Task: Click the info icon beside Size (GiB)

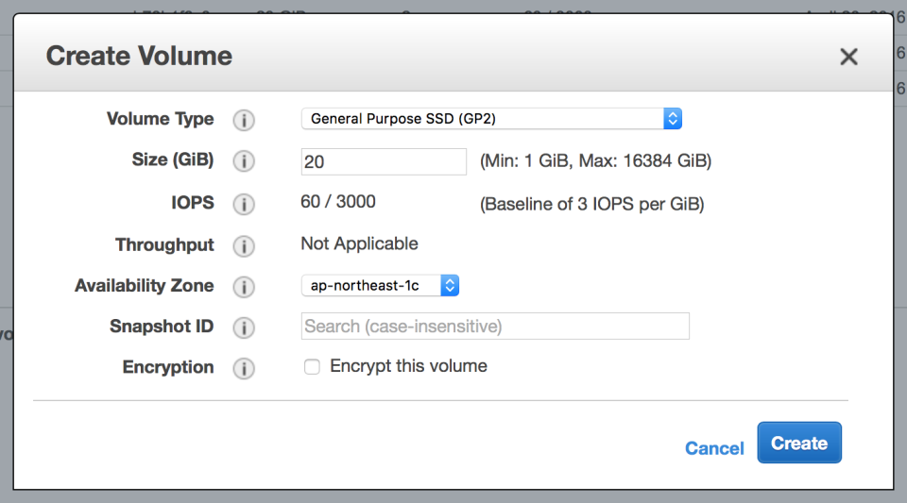Action: click(244, 161)
